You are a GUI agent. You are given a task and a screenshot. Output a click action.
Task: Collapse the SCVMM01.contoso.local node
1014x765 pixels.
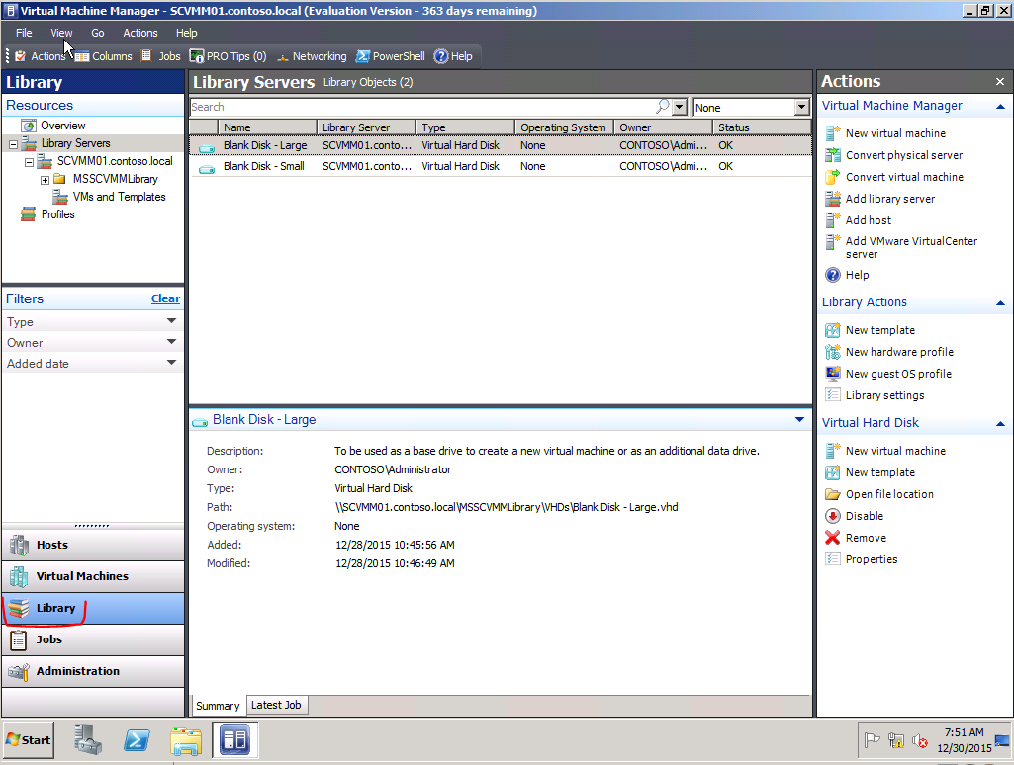click(x=29, y=162)
